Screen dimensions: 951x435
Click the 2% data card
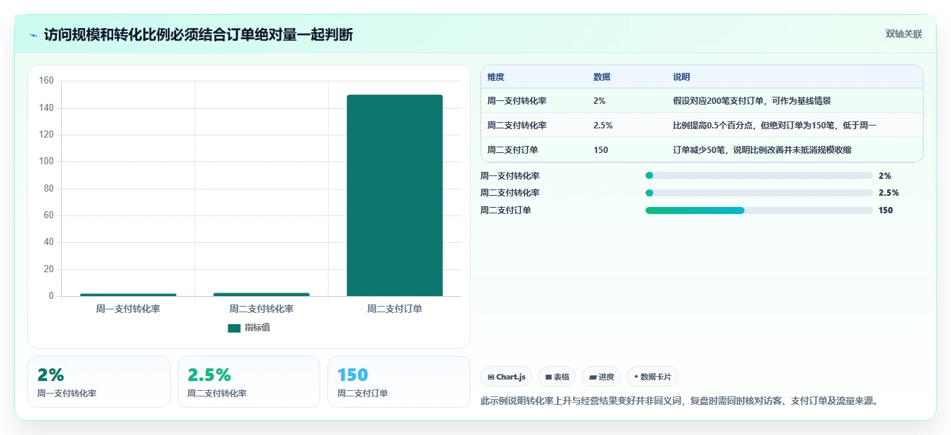99,382
